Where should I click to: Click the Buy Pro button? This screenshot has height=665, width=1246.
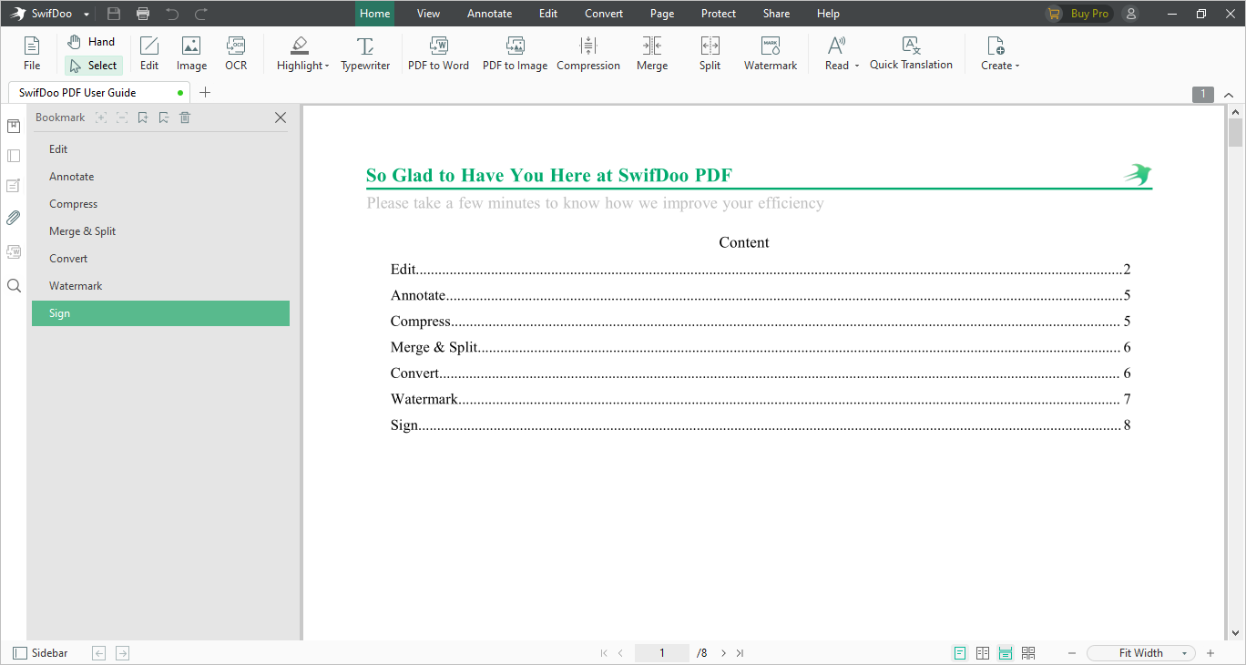[x=1078, y=14]
